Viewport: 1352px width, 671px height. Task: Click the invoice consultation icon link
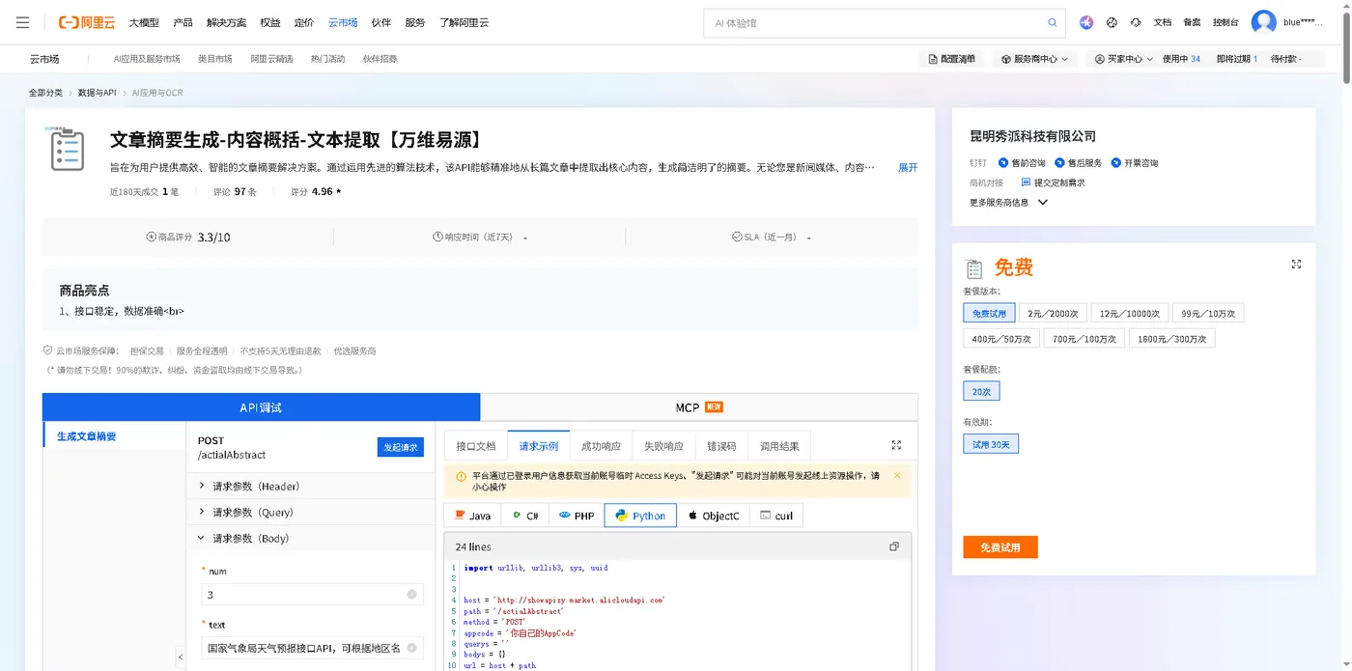click(x=1134, y=163)
